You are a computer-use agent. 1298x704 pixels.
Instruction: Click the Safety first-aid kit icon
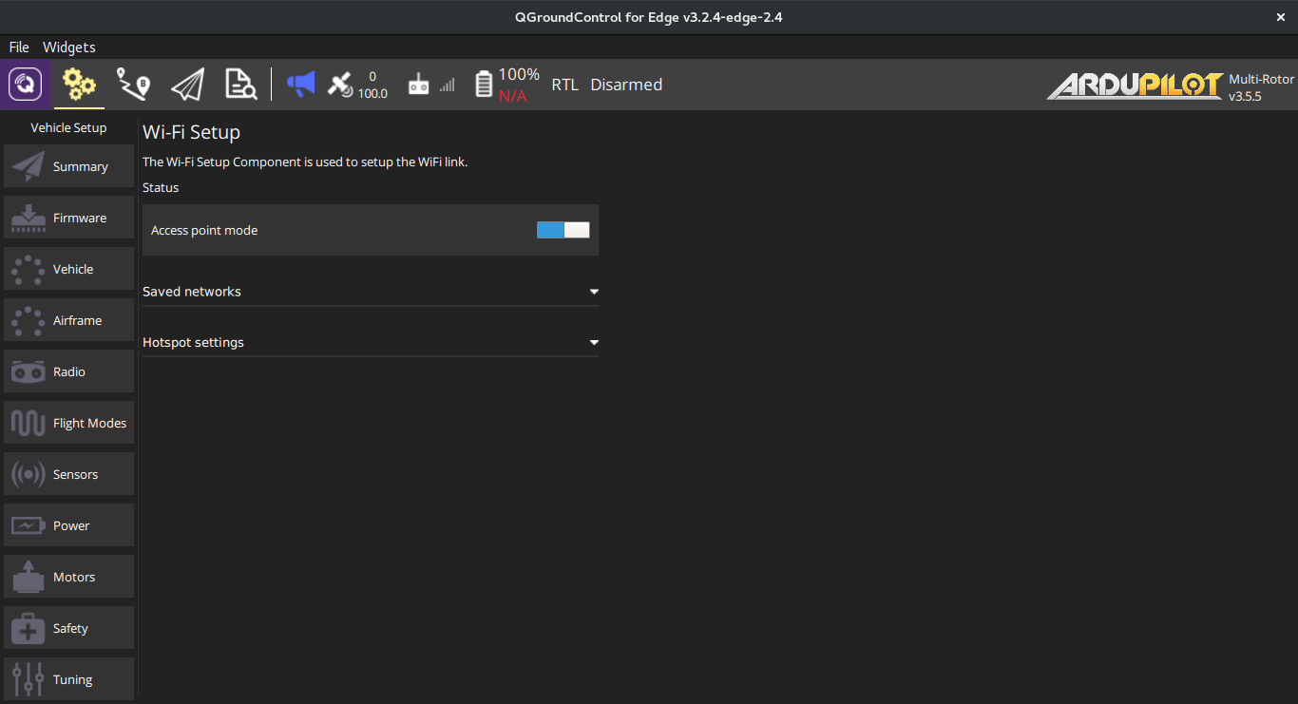coord(29,628)
